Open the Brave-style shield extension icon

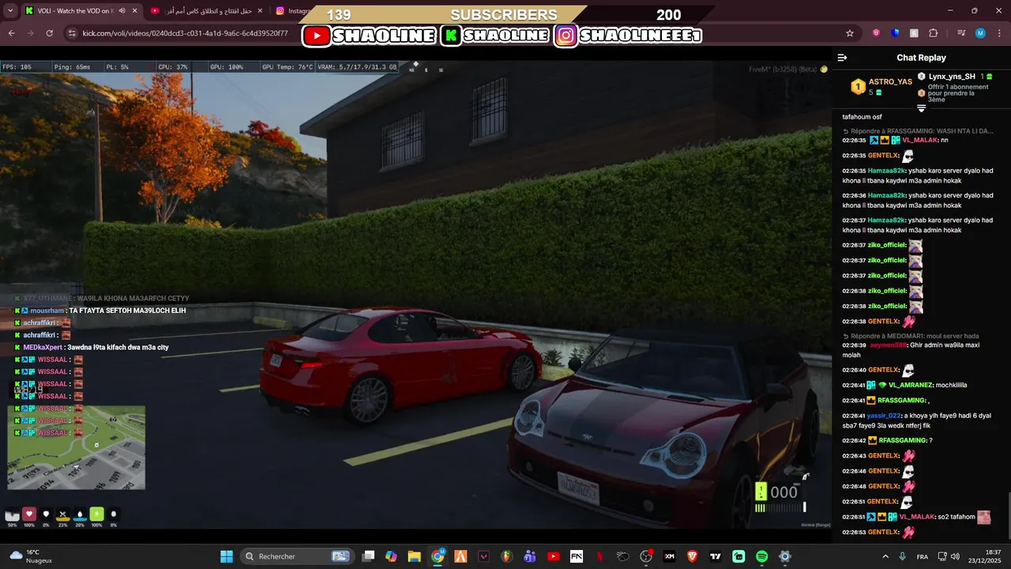point(876,33)
